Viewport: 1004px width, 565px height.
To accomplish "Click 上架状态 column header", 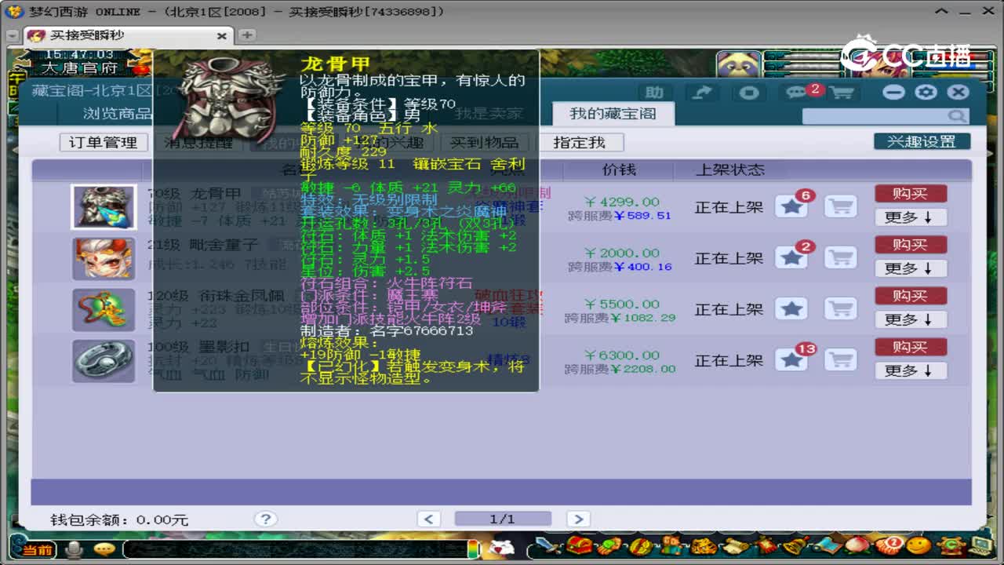I will (729, 169).
